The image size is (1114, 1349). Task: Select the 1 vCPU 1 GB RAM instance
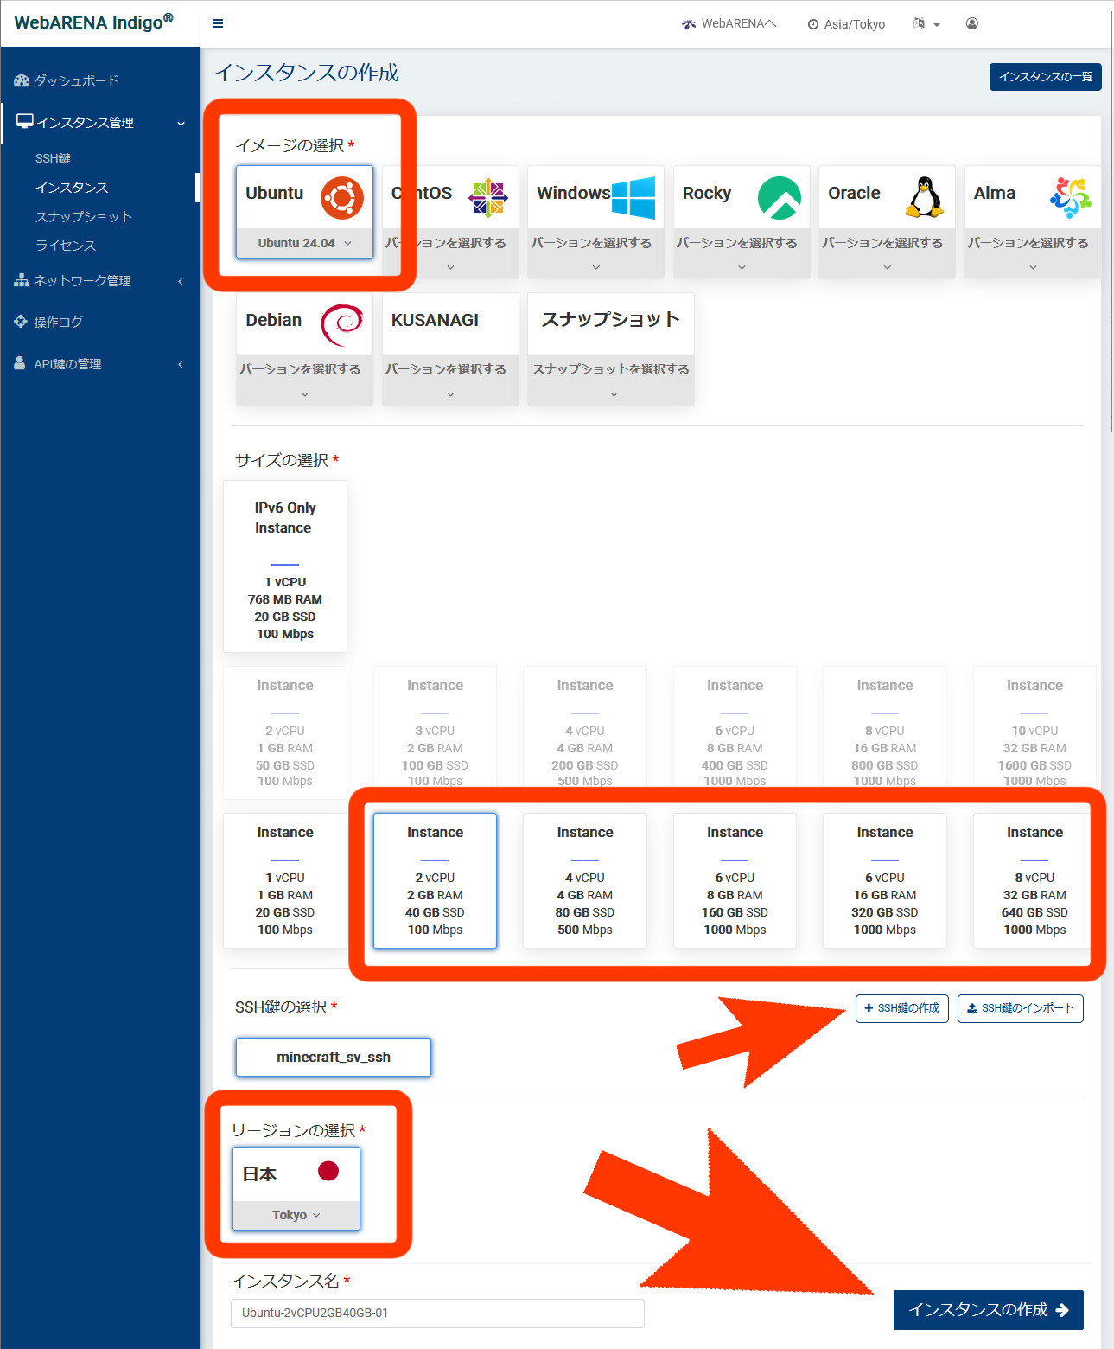tap(285, 880)
